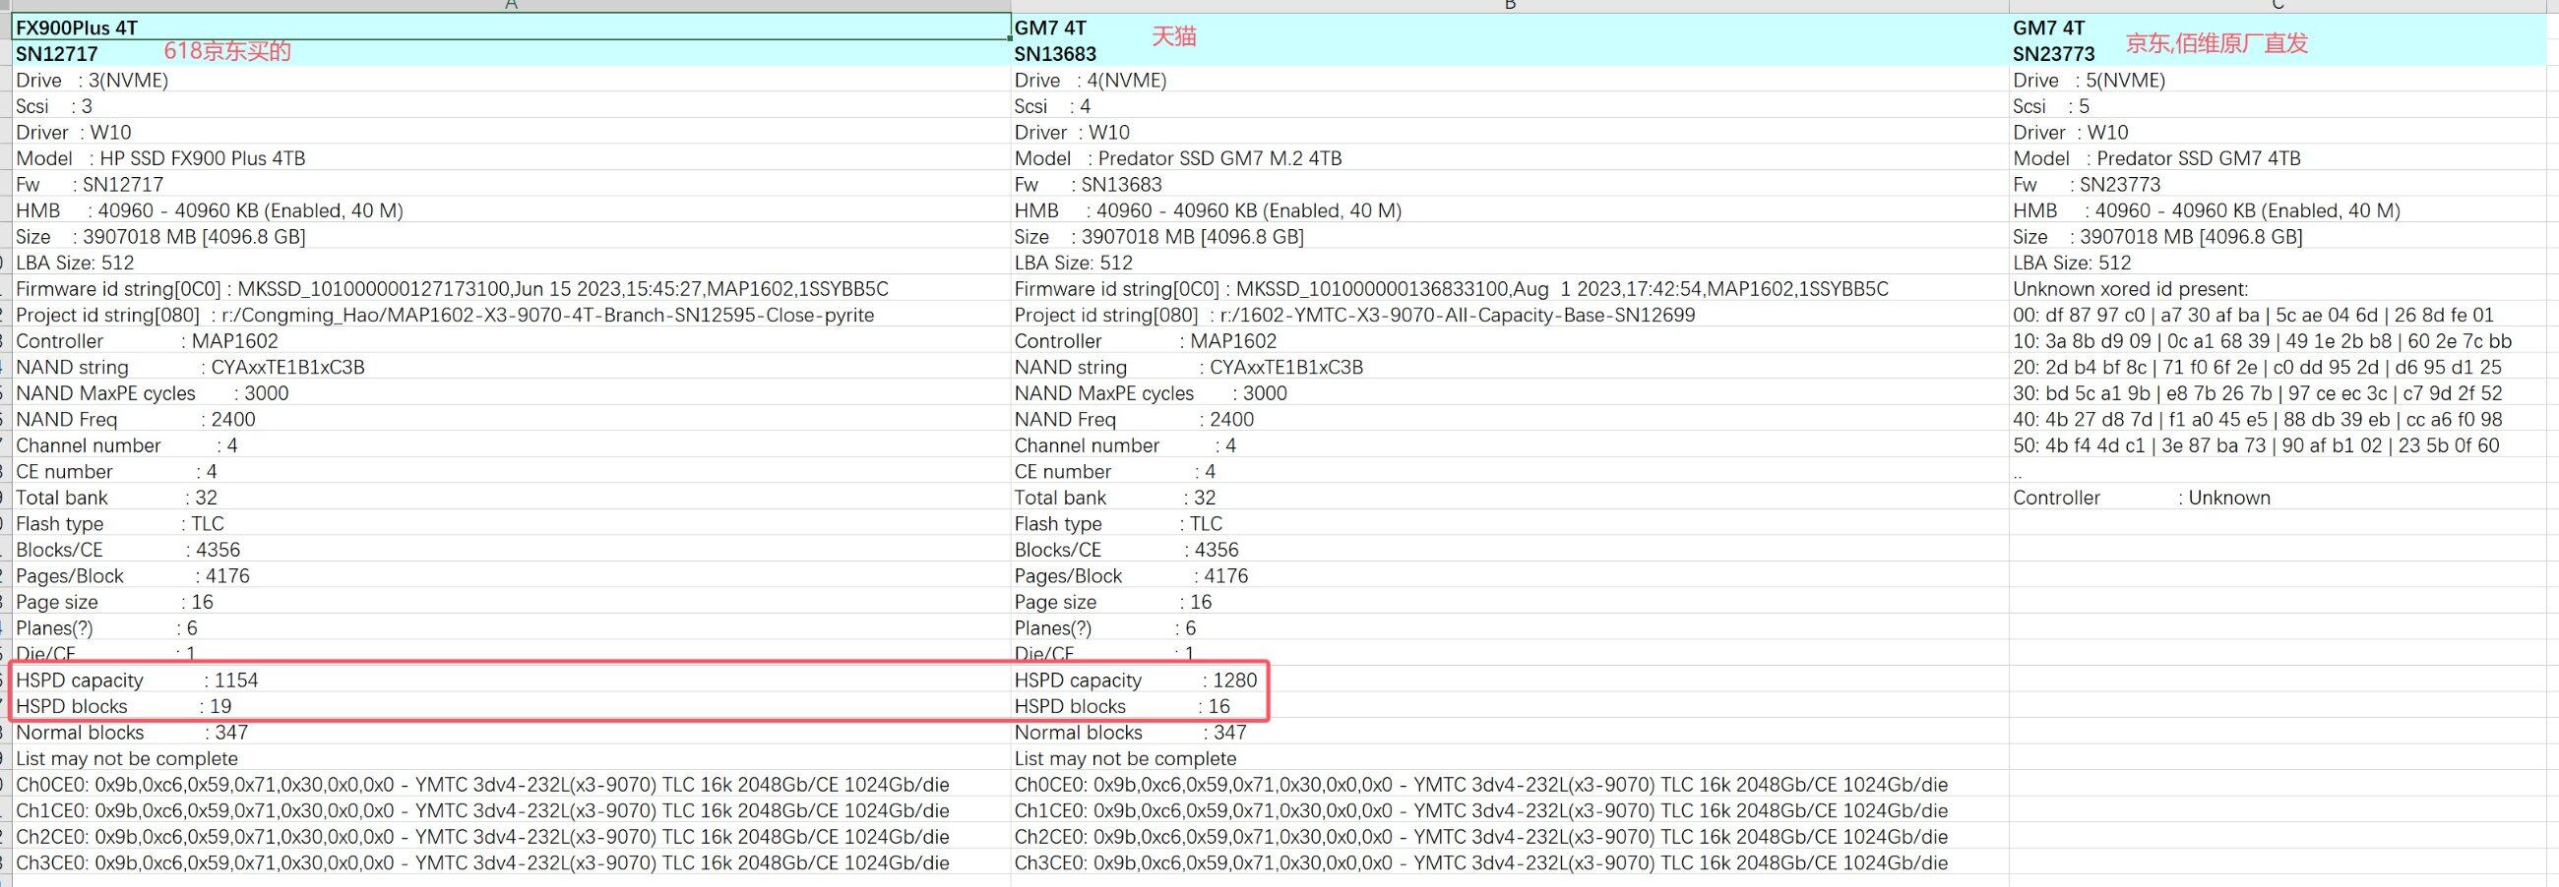The width and height of the screenshot is (2559, 887).
Task: Select column B 'Page size : 16' cell
Action: coord(1509,601)
